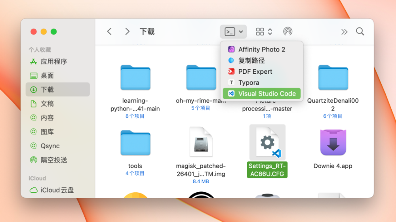The height and width of the screenshot is (222, 396).
Task: Select oh-my-rime-main folder
Action: (x=201, y=78)
